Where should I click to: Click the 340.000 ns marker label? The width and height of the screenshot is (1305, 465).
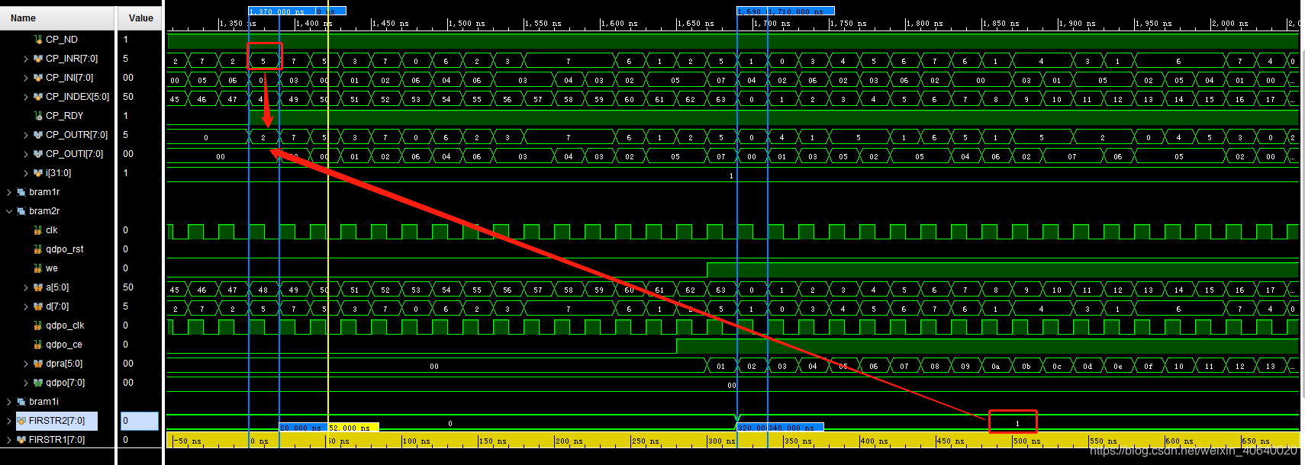tap(795, 428)
